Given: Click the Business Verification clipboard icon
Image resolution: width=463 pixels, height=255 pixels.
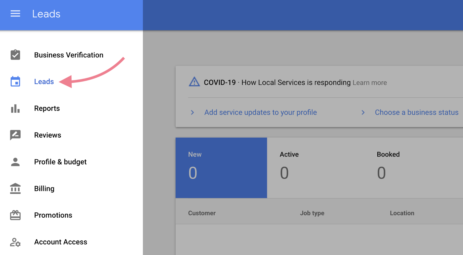Looking at the screenshot, I should pyautogui.click(x=15, y=55).
